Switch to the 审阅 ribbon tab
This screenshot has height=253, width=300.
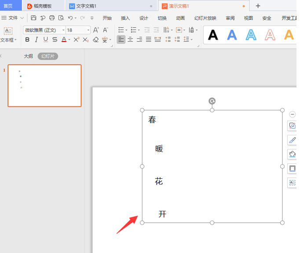click(230, 18)
